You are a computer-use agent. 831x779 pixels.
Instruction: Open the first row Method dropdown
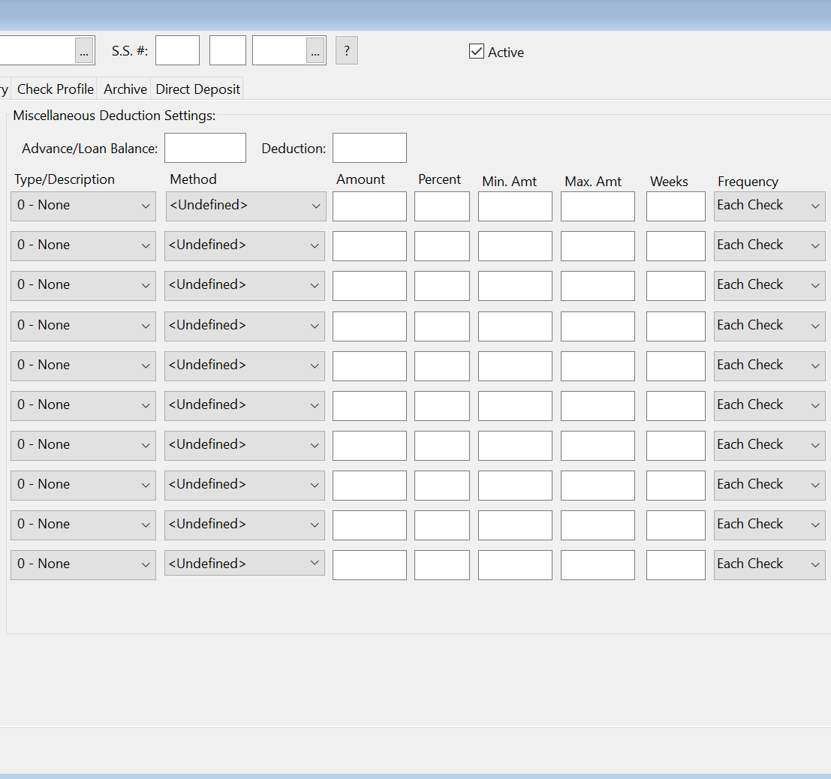[x=245, y=206]
